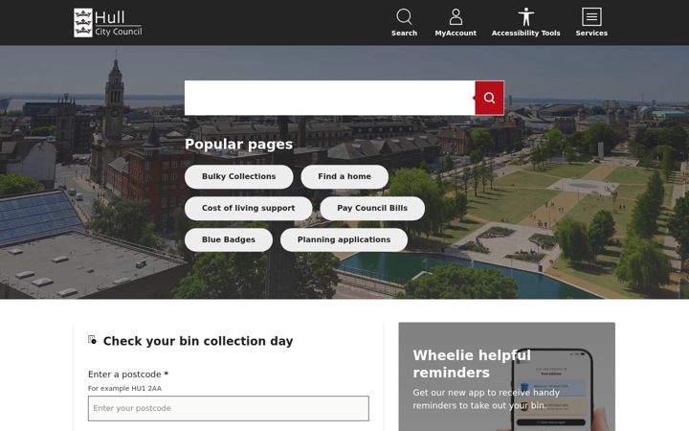Screen dimensions: 689x431
Task: Submit search with red magnifier button
Action: pyautogui.click(x=490, y=98)
